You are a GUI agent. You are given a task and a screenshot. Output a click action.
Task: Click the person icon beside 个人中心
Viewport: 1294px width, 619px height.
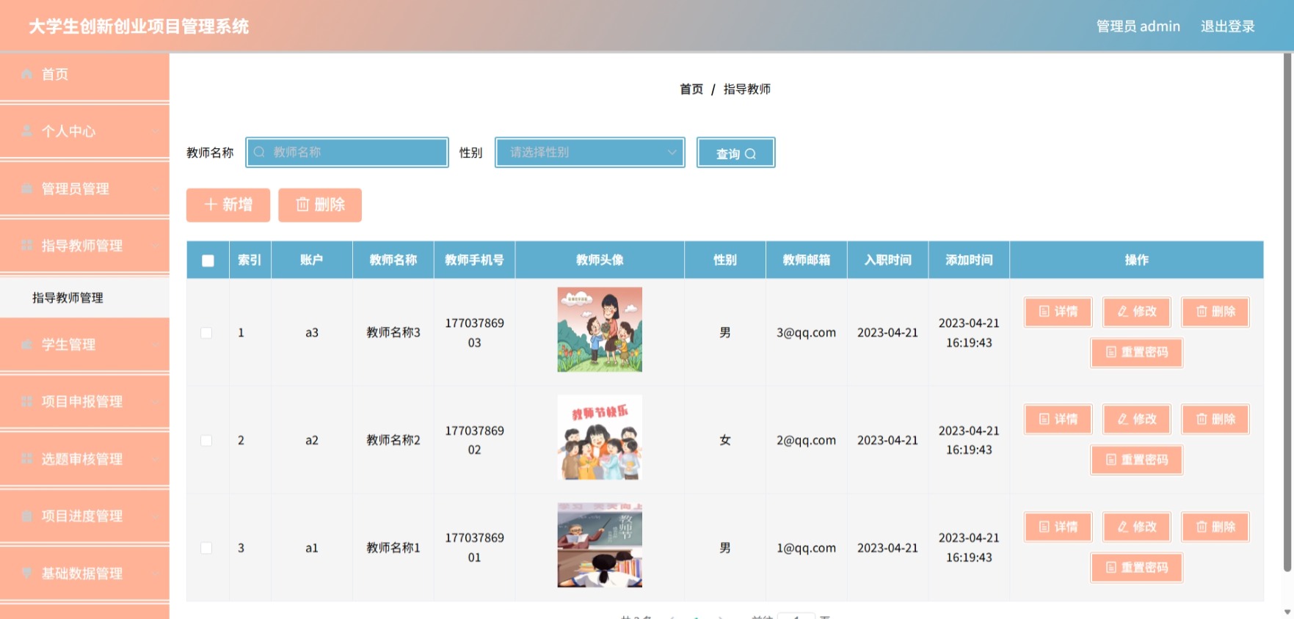(27, 131)
